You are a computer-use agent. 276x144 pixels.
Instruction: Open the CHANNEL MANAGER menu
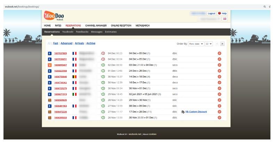pyautogui.click(x=96, y=25)
